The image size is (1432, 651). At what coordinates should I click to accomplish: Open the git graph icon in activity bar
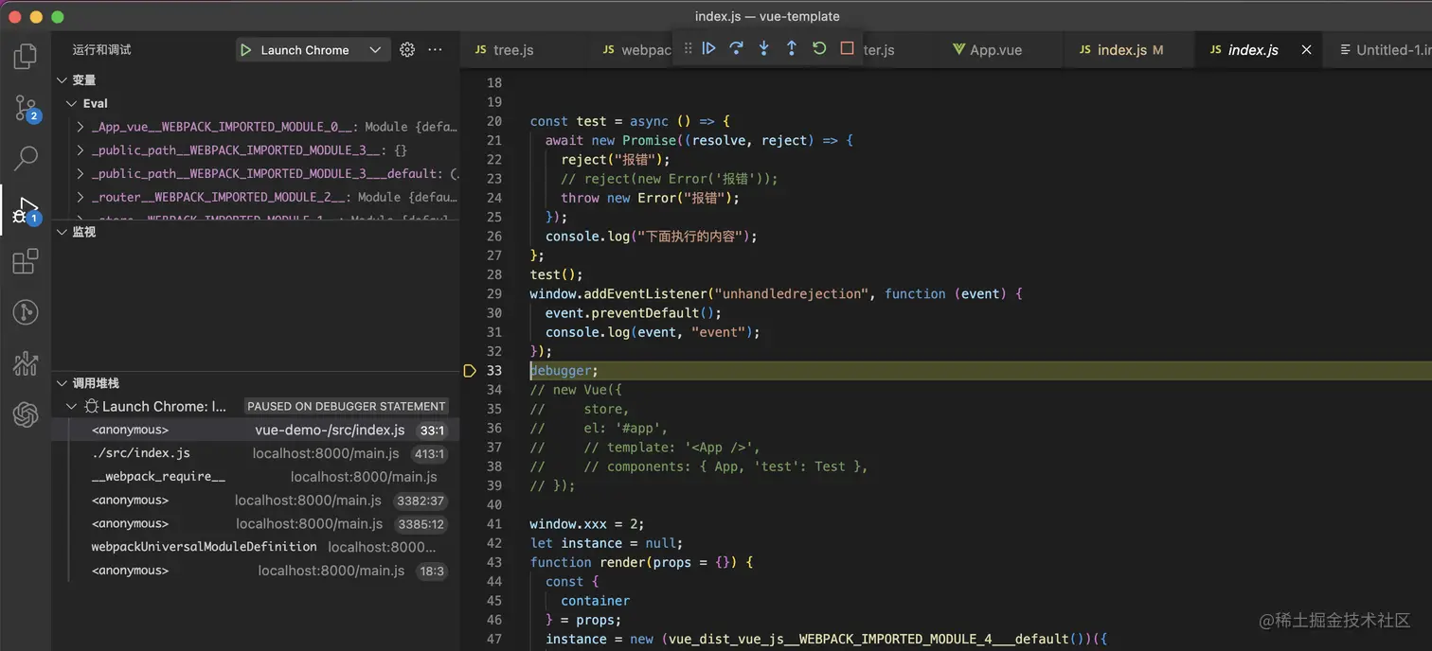(26, 312)
